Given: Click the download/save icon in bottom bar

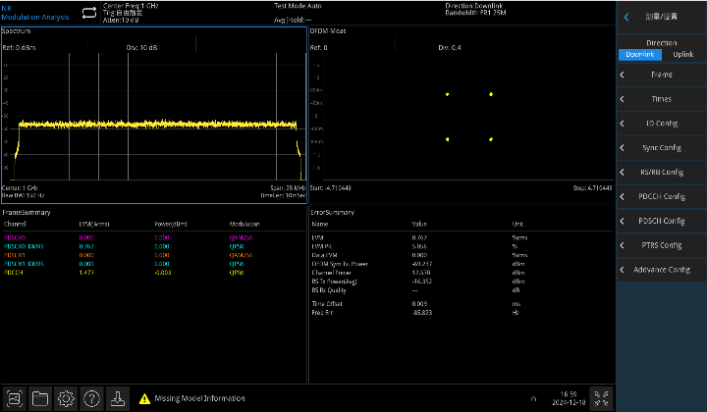Looking at the screenshot, I should pyautogui.click(x=117, y=398).
